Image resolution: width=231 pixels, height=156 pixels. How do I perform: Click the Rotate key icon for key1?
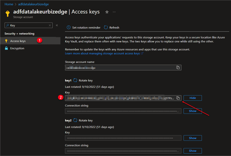pyautogui.click(x=75, y=80)
